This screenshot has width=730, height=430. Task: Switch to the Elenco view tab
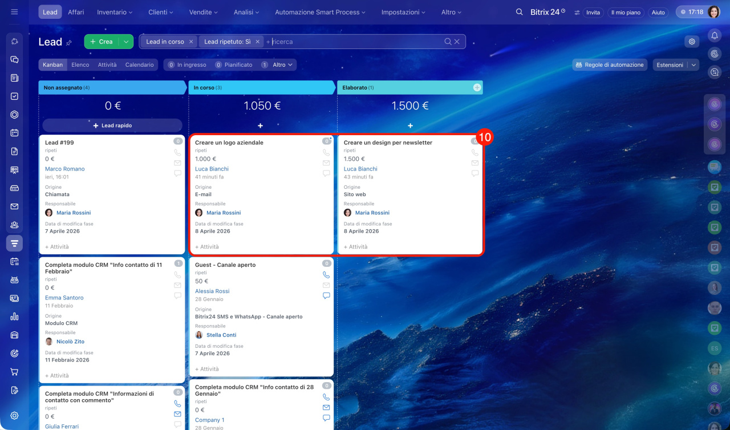80,65
